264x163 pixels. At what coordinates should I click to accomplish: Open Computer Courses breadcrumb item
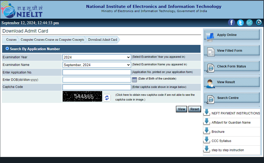52,40
